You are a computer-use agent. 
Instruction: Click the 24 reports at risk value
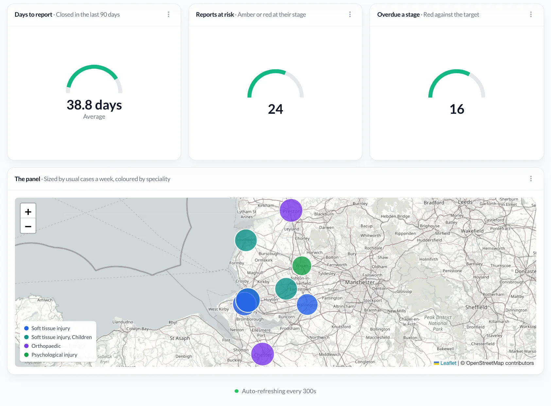[x=275, y=109]
